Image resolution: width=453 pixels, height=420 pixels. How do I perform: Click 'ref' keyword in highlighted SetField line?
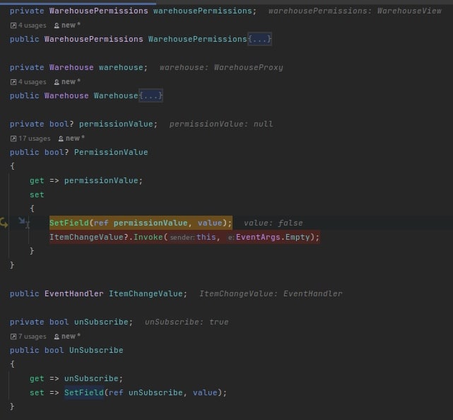click(101, 223)
